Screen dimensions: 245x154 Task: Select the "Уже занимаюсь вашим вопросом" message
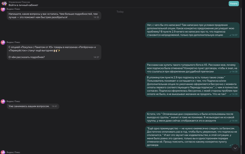[33, 106]
